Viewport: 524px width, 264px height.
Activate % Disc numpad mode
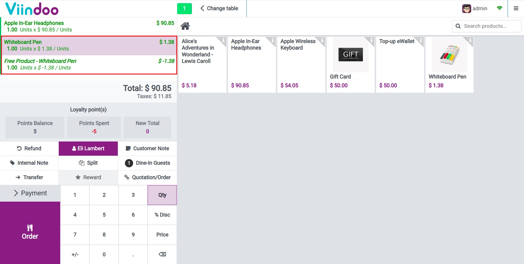click(162, 215)
